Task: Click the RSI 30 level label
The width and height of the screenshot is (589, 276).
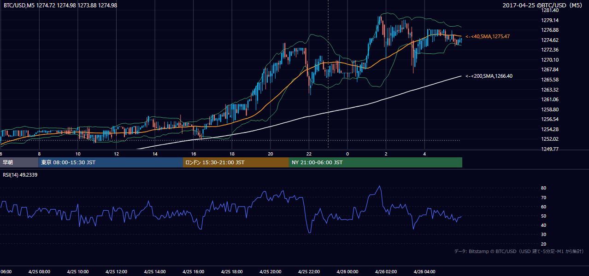Action: click(x=543, y=235)
